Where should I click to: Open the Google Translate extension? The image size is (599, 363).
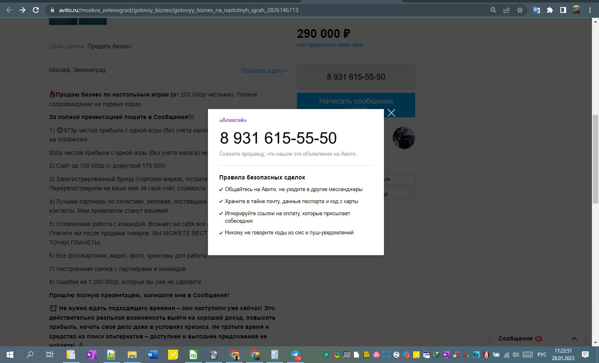click(x=537, y=10)
